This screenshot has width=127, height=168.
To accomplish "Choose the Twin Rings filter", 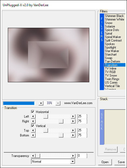I will (x=112, y=79).
